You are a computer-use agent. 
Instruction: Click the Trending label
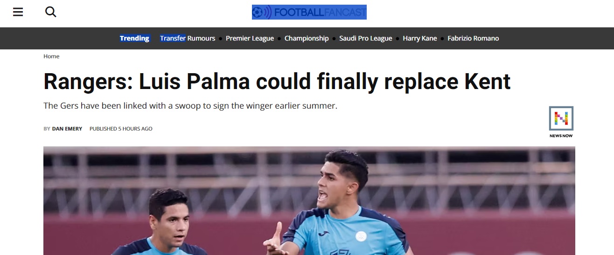(x=134, y=38)
